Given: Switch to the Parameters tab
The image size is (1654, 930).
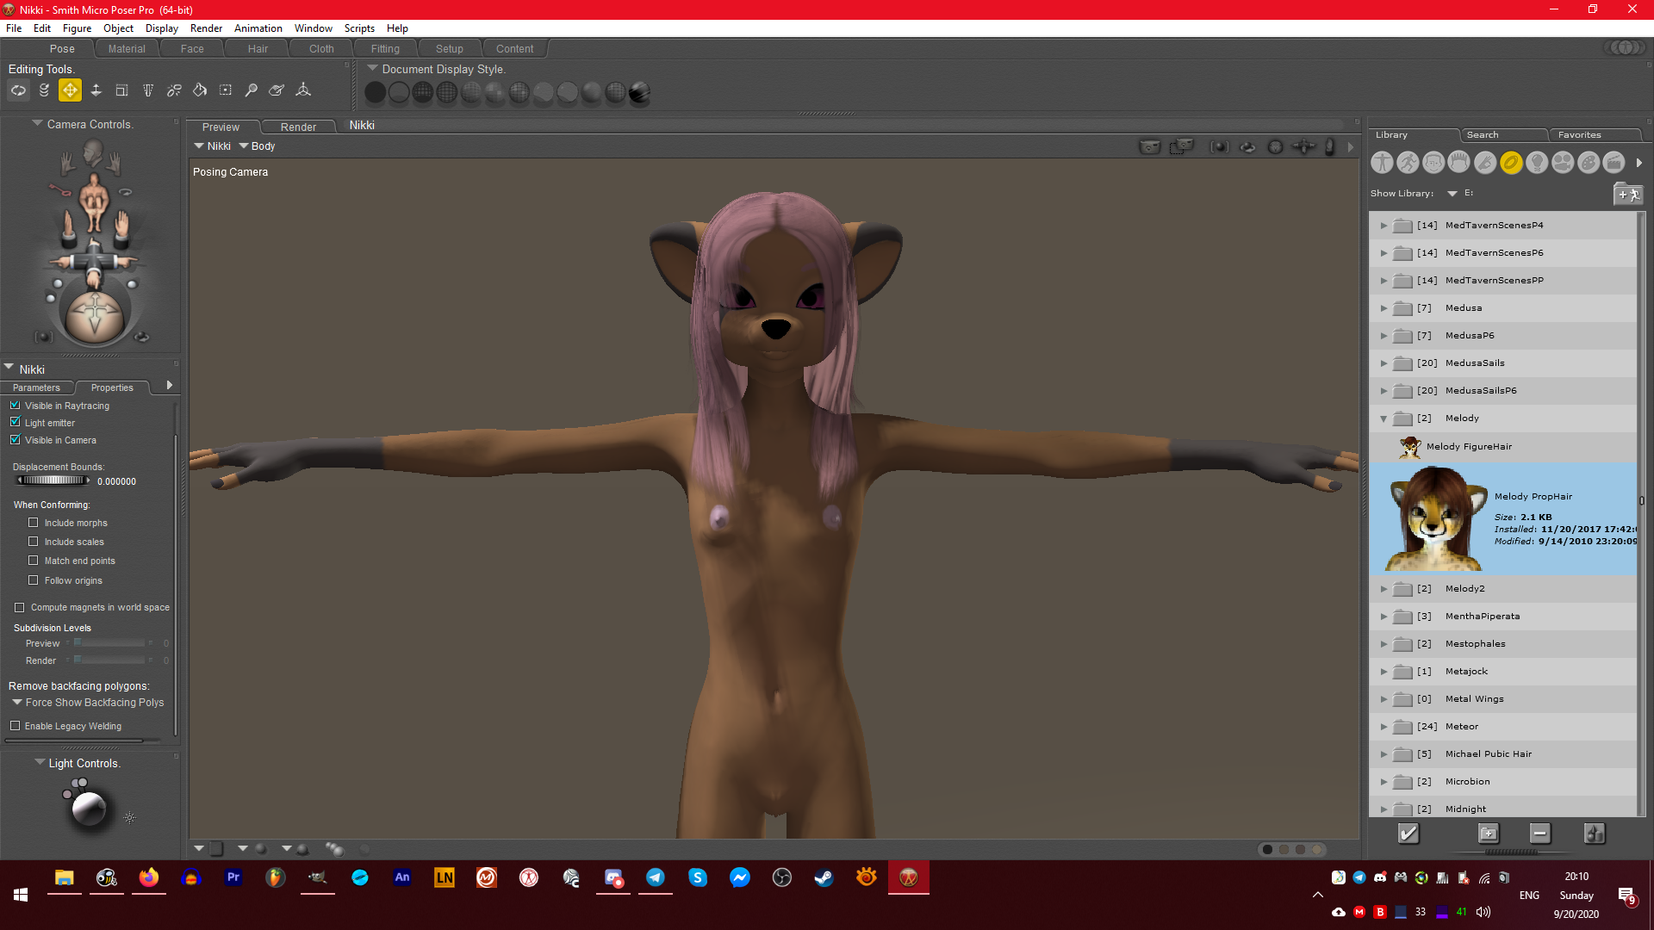Looking at the screenshot, I should pyautogui.click(x=36, y=387).
